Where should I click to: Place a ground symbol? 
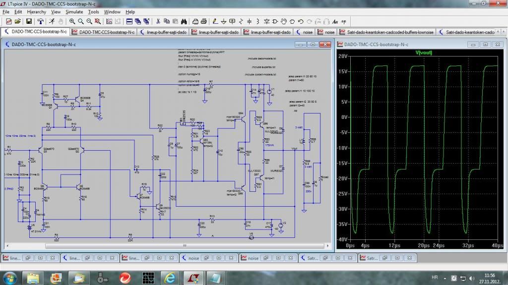pyautogui.click(x=224, y=21)
